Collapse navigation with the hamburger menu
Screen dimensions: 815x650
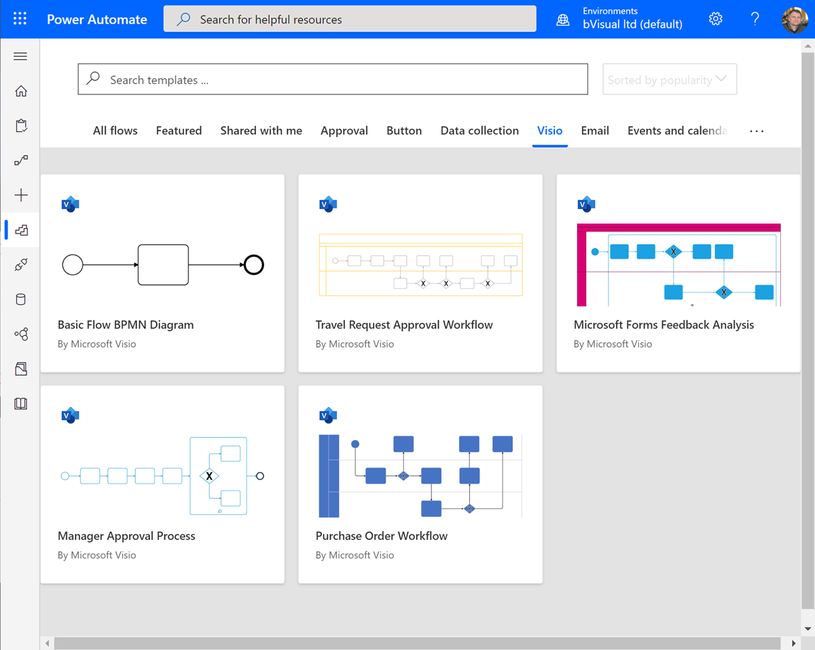pyautogui.click(x=20, y=56)
